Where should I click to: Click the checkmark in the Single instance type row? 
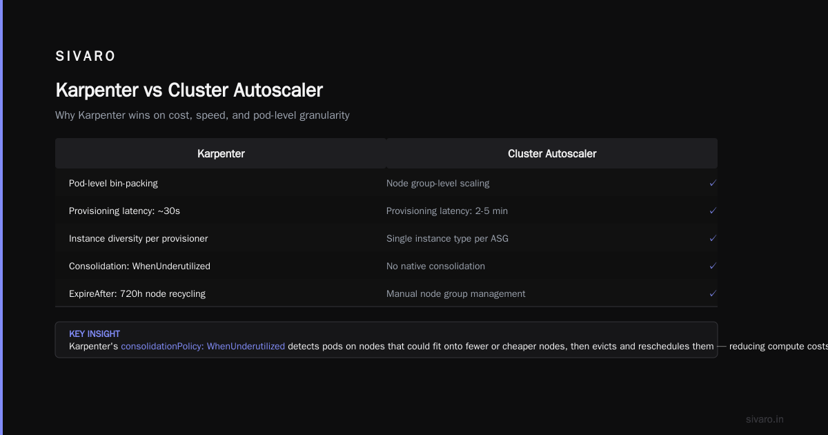(x=713, y=238)
